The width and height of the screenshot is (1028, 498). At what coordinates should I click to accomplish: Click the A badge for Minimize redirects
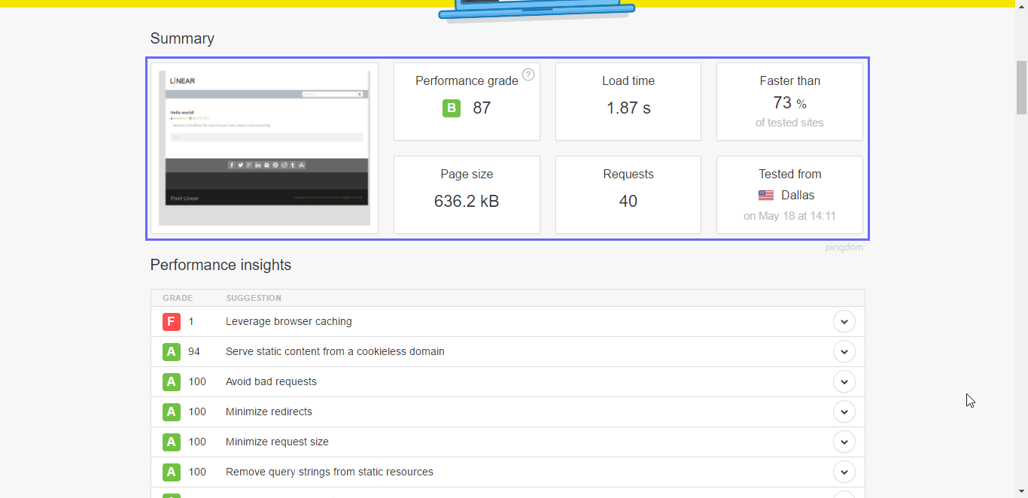[172, 412]
